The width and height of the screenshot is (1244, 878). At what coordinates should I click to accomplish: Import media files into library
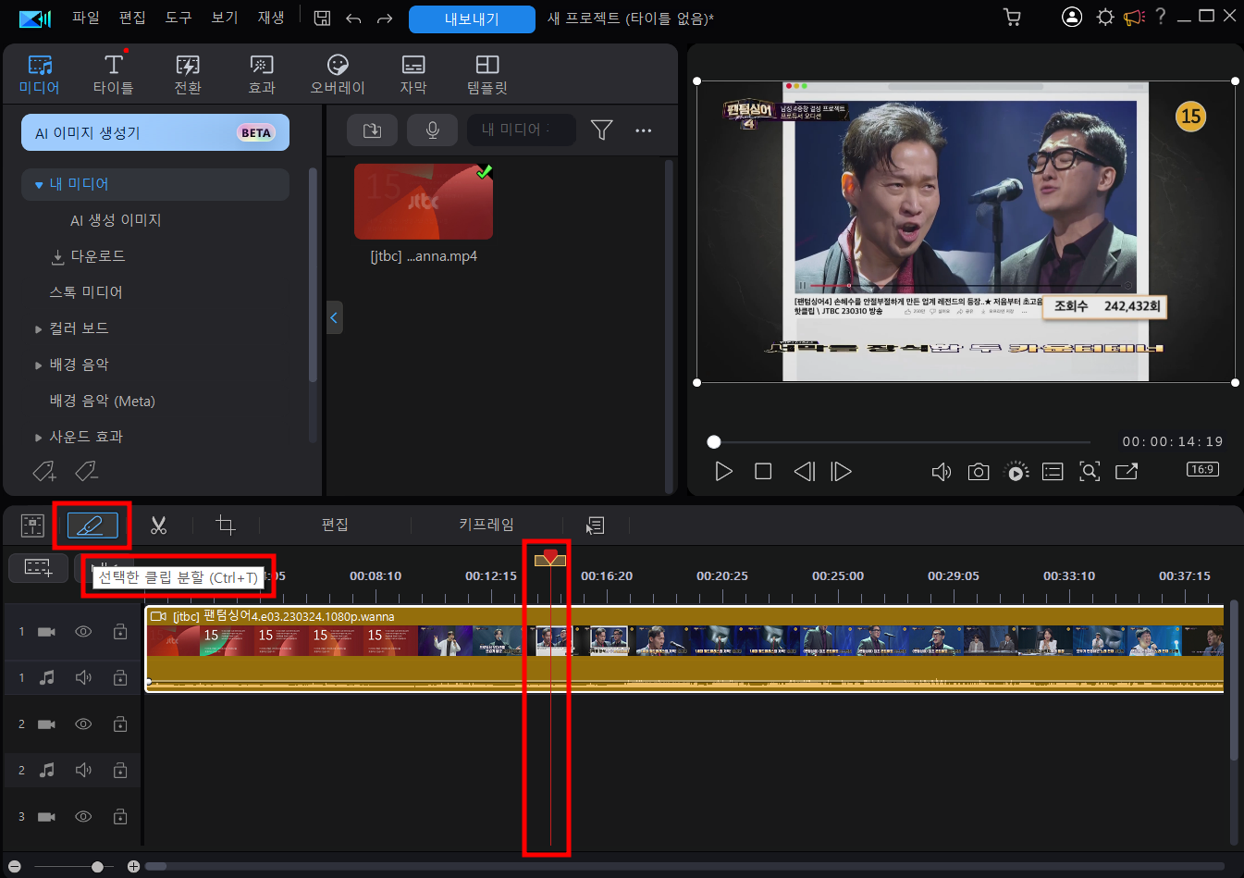(372, 130)
